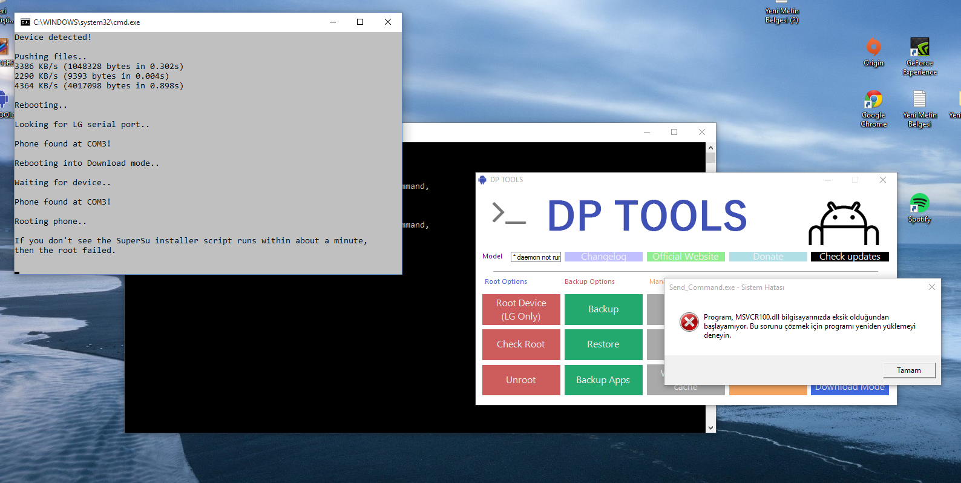Click the Unroot button

pyautogui.click(x=521, y=379)
